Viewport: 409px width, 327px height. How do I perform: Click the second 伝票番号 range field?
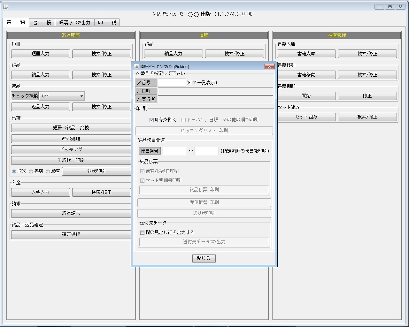click(x=207, y=151)
